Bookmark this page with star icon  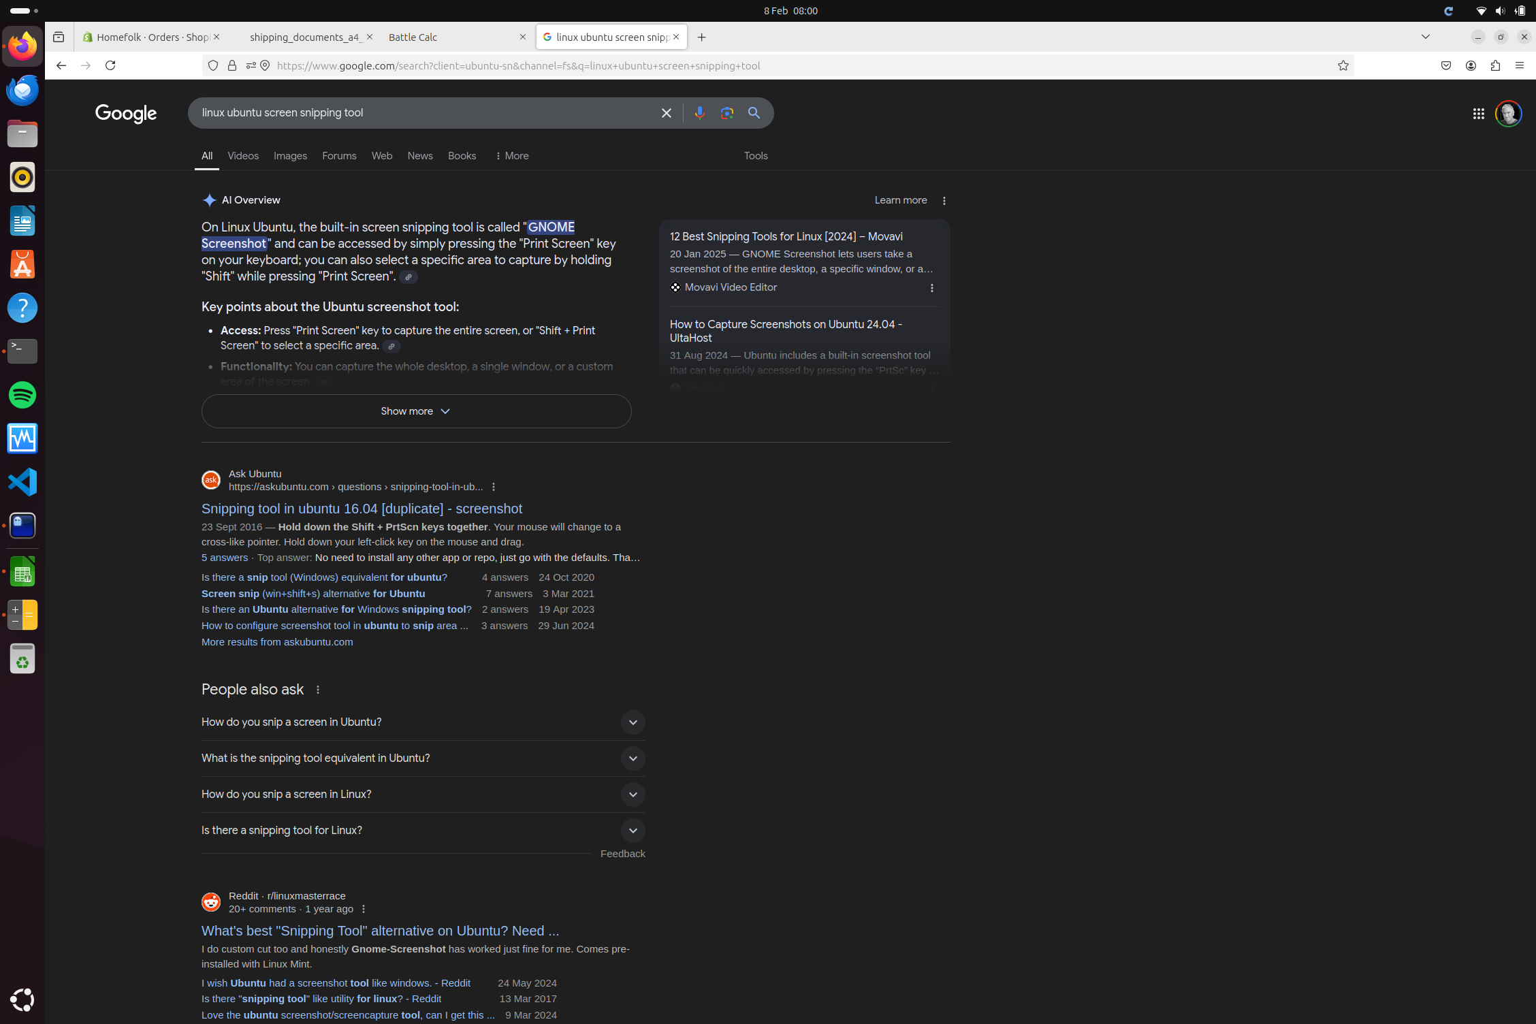click(x=1343, y=65)
